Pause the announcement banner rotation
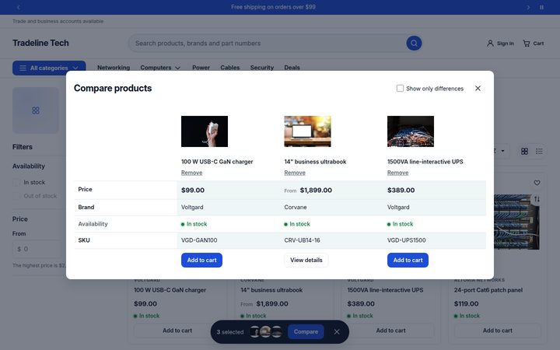560x350 pixels. 541,7
